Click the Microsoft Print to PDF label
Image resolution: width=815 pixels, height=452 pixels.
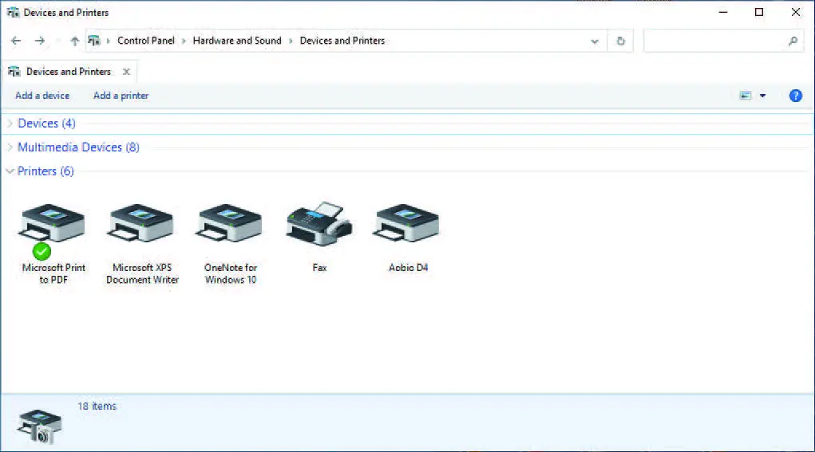click(x=53, y=273)
